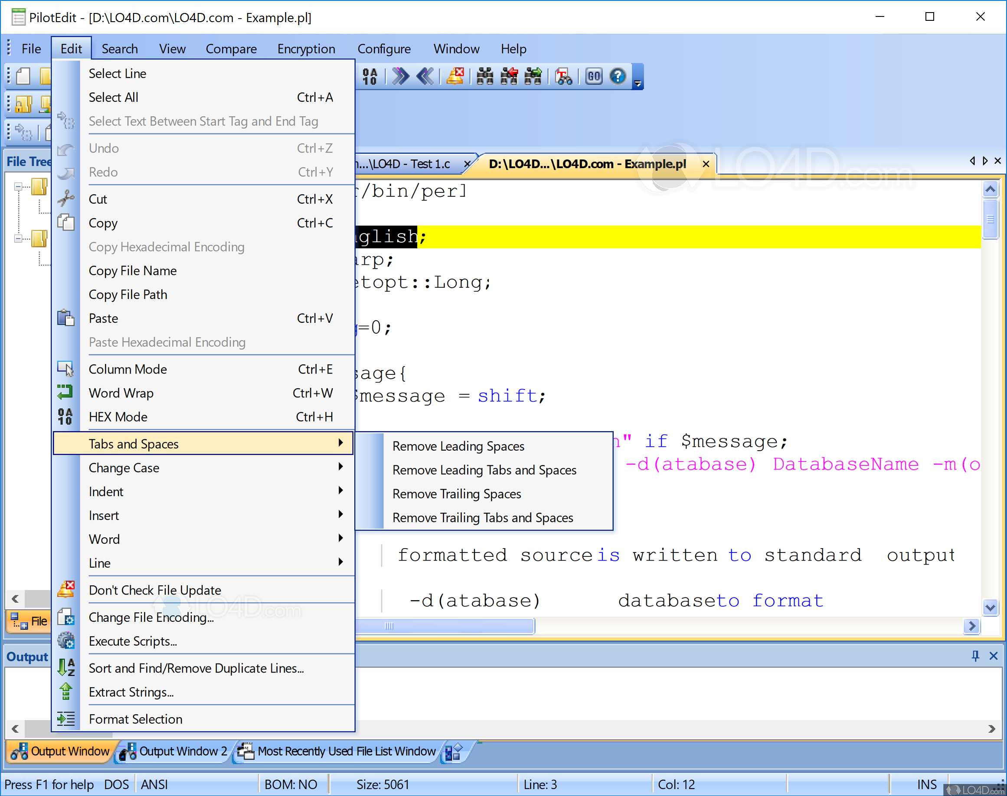
Task: Select Remove Trailing Tabs and Spaces
Action: click(483, 517)
